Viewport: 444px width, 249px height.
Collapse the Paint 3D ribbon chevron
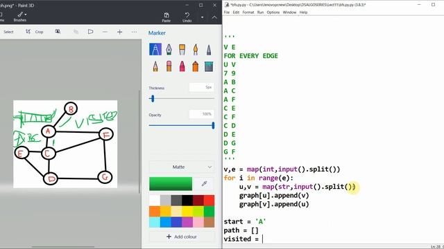(x=214, y=17)
